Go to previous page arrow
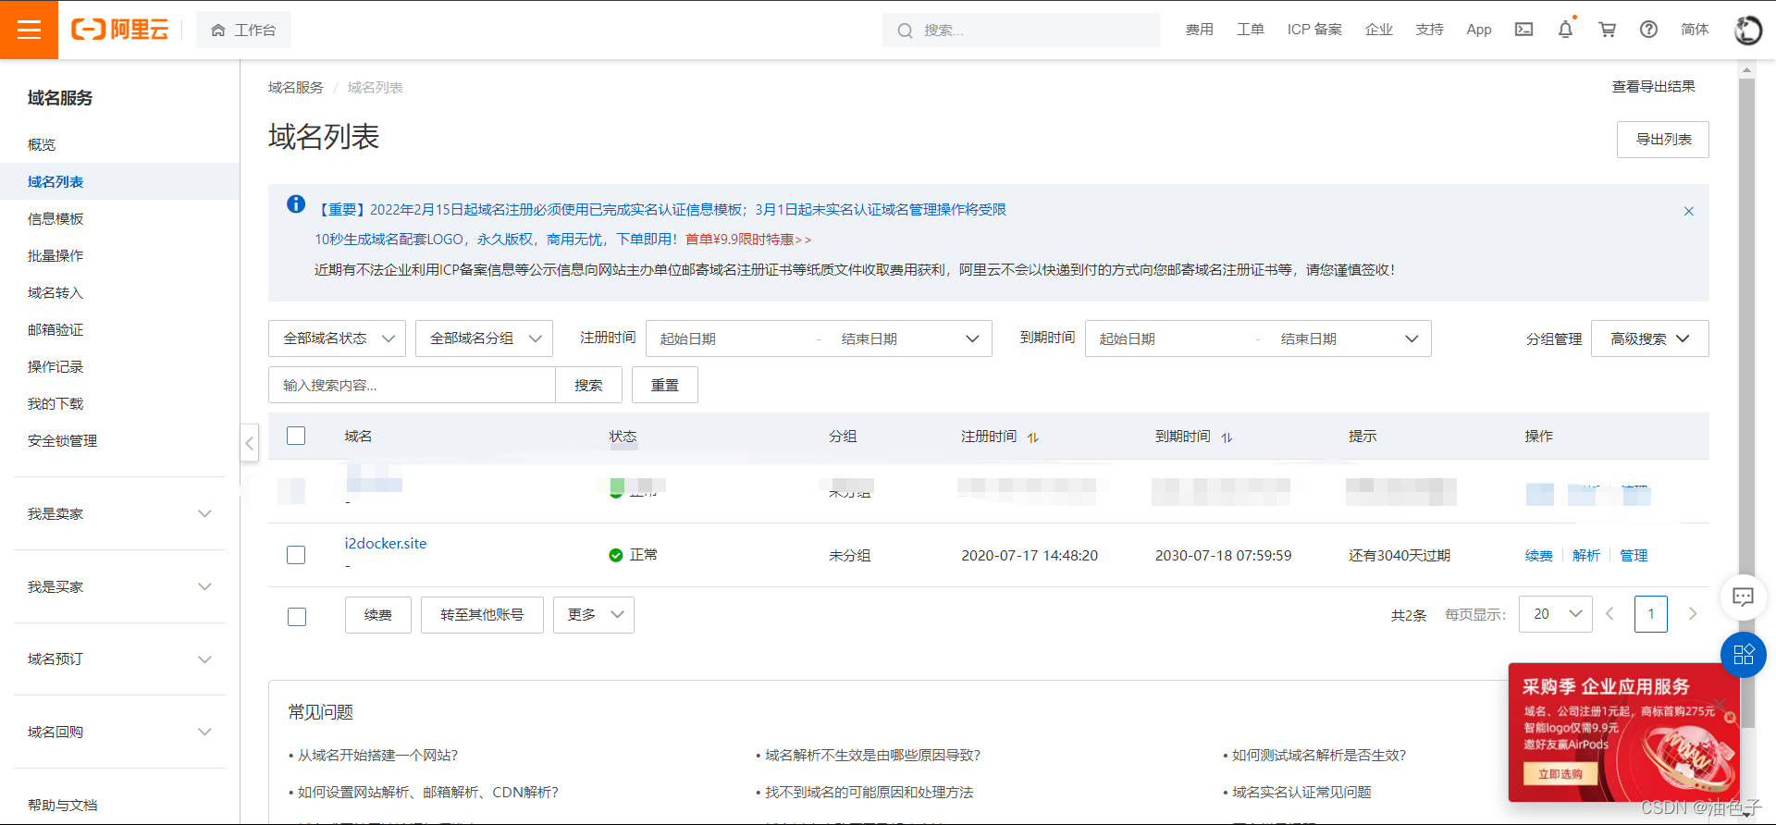Screen dimensions: 1776x825 coord(1609,614)
